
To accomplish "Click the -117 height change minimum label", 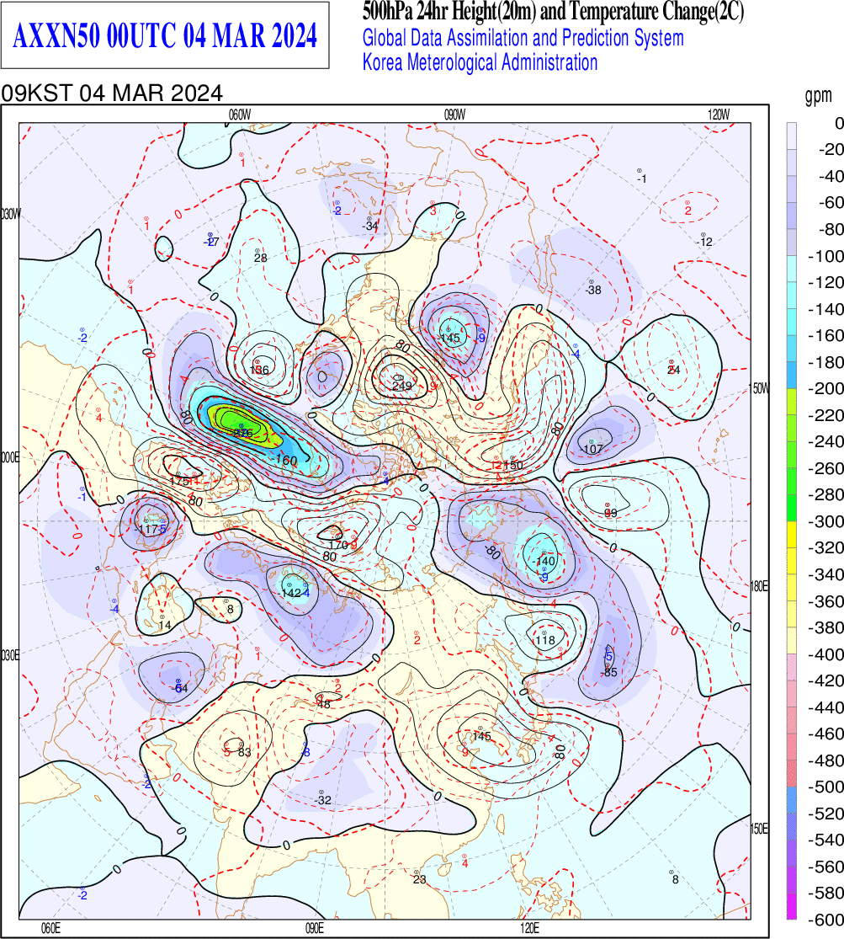I will [x=146, y=529].
